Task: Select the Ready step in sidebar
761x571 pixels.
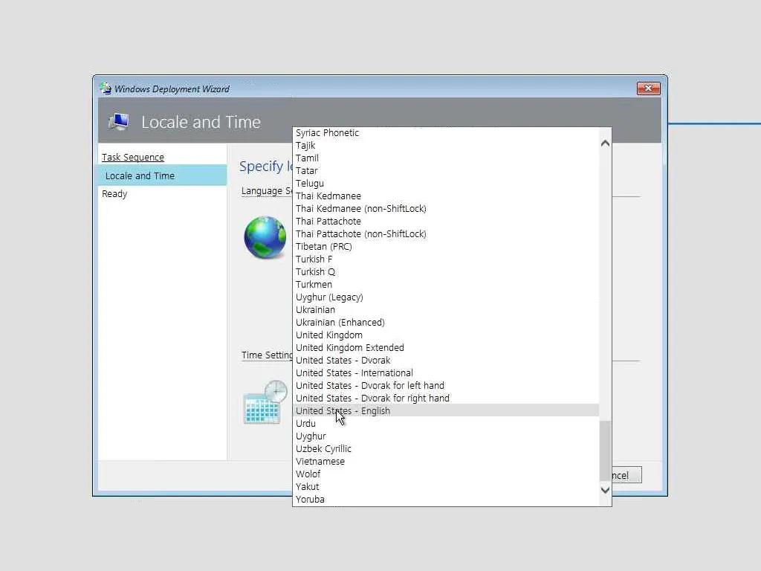Action: click(x=114, y=194)
